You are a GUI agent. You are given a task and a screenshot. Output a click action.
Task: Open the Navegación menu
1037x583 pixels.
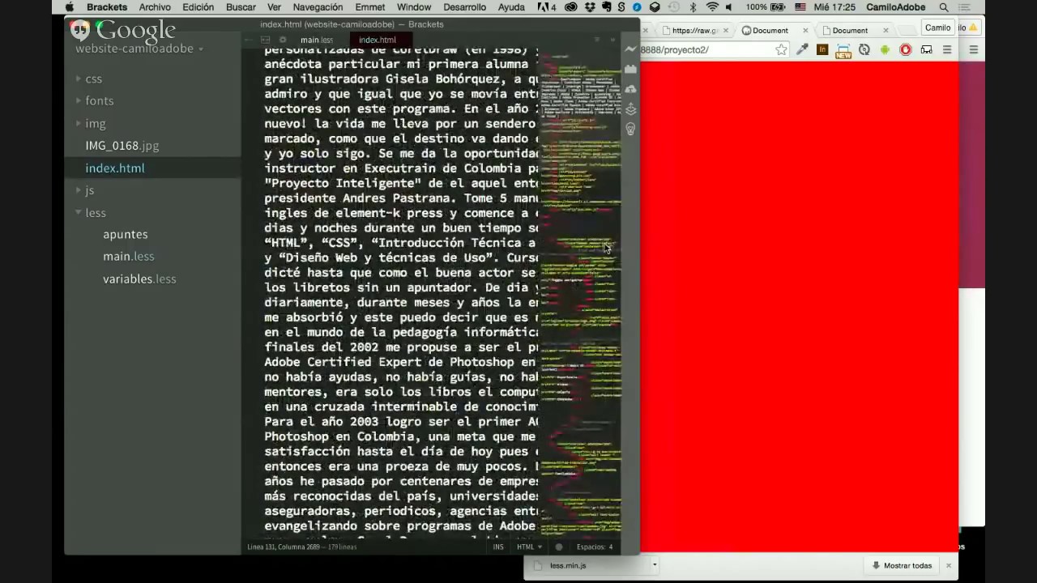click(x=318, y=7)
